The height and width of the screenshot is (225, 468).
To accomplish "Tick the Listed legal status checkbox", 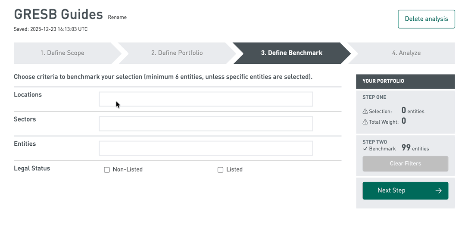I will 220,170.
